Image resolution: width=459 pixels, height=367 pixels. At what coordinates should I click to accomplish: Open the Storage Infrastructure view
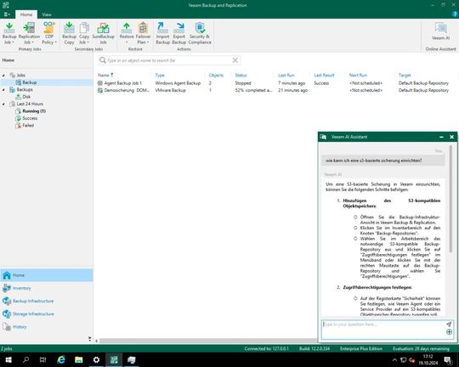[47, 313]
